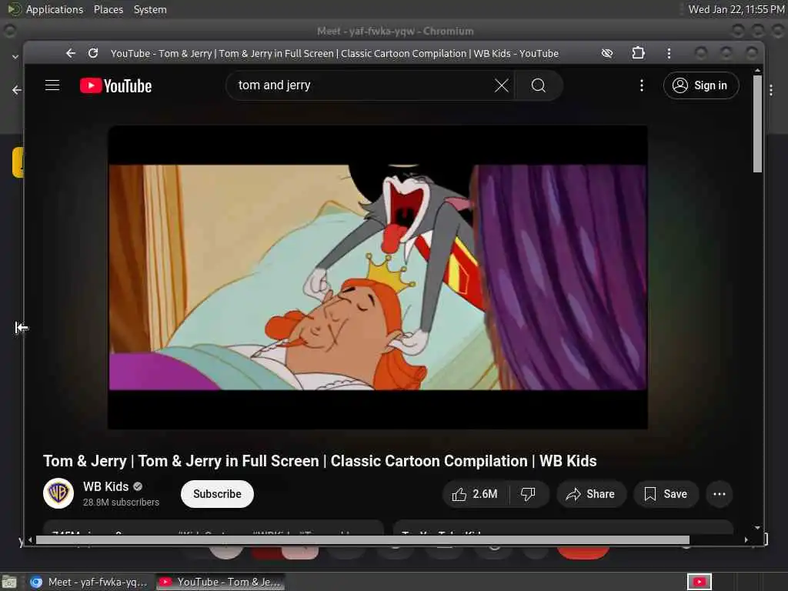Open the Meet window's three-dot menu
The width and height of the screenshot is (788, 591).
point(771,90)
